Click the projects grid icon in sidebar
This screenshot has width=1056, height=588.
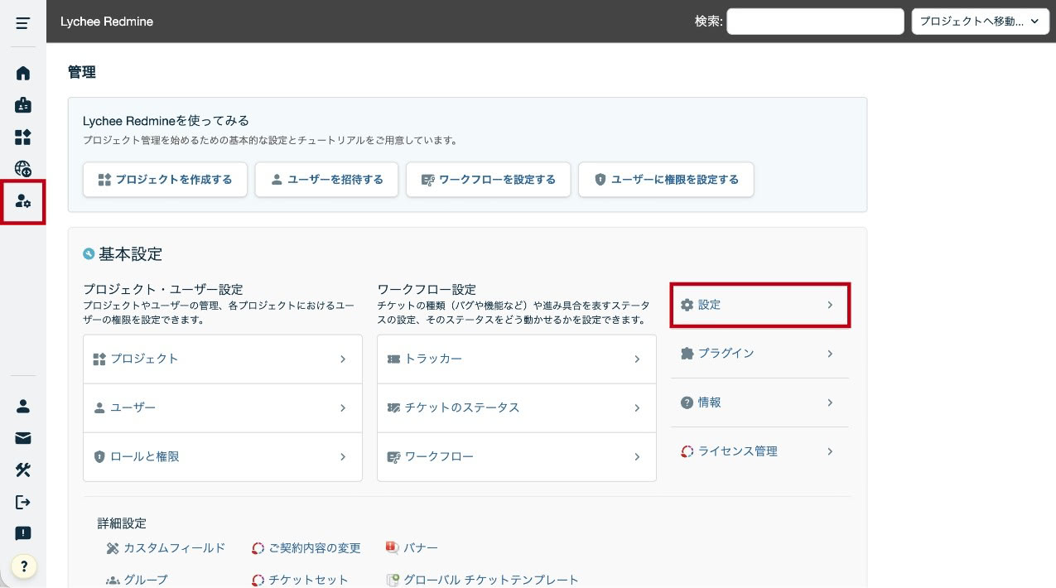23,137
